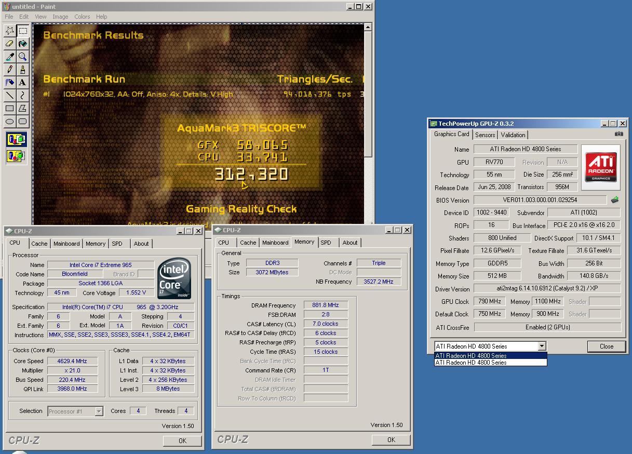Enable transparent selection mode in Paint

16,155
